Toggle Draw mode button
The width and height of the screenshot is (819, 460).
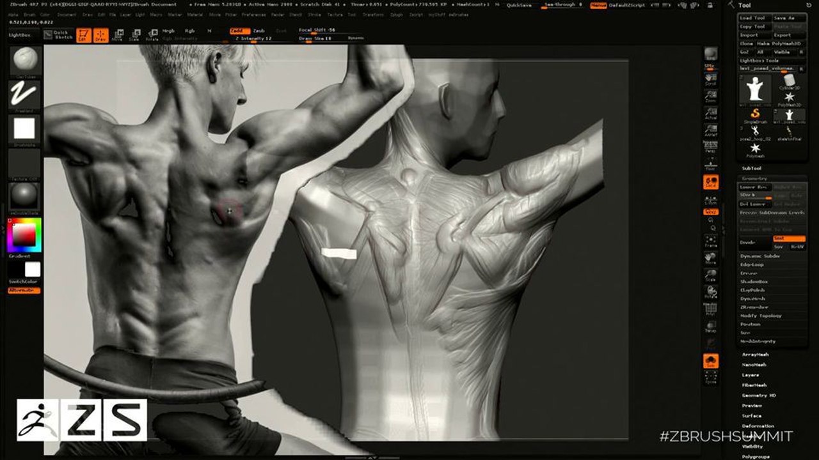click(100, 34)
